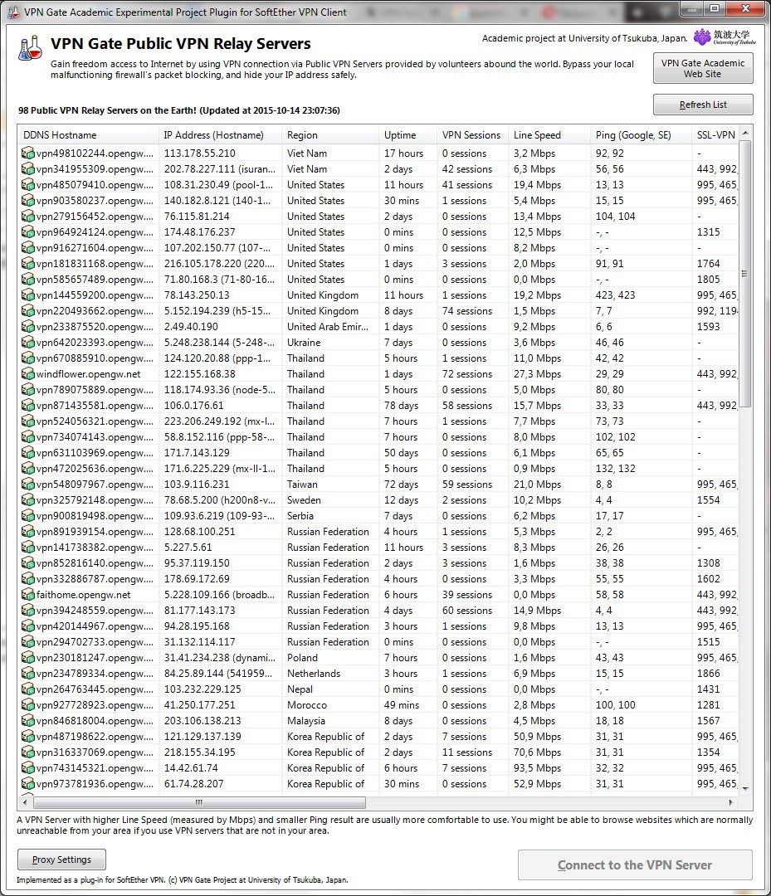Select the server icon for vpn846818004

coord(27,721)
